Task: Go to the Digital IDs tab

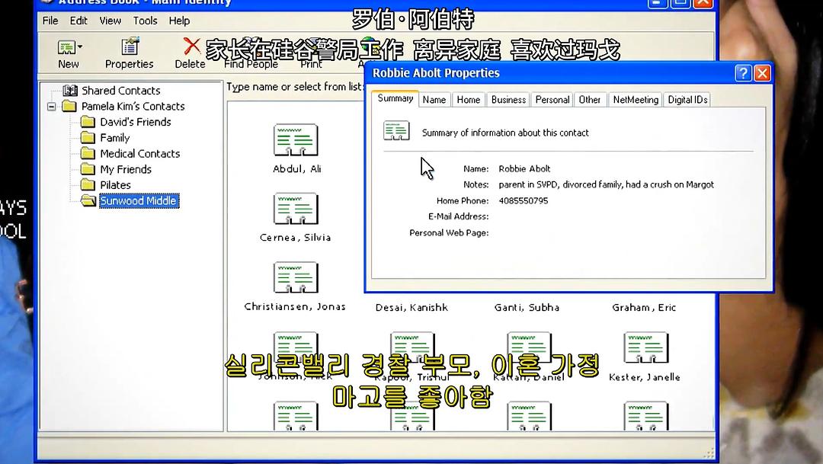Action: coord(687,100)
